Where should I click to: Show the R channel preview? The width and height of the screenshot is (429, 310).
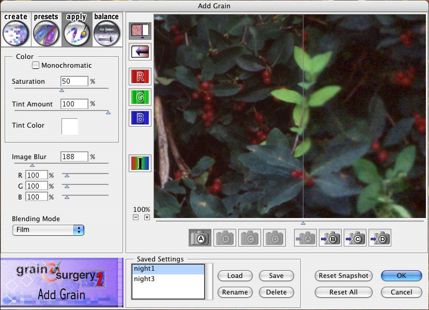[x=140, y=76]
